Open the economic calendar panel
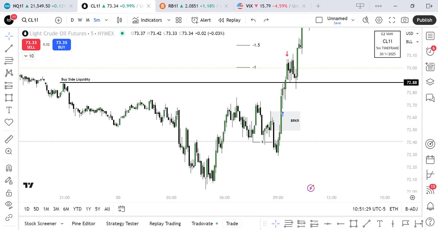Screen dimensions: 438x230 click(x=430, y=160)
